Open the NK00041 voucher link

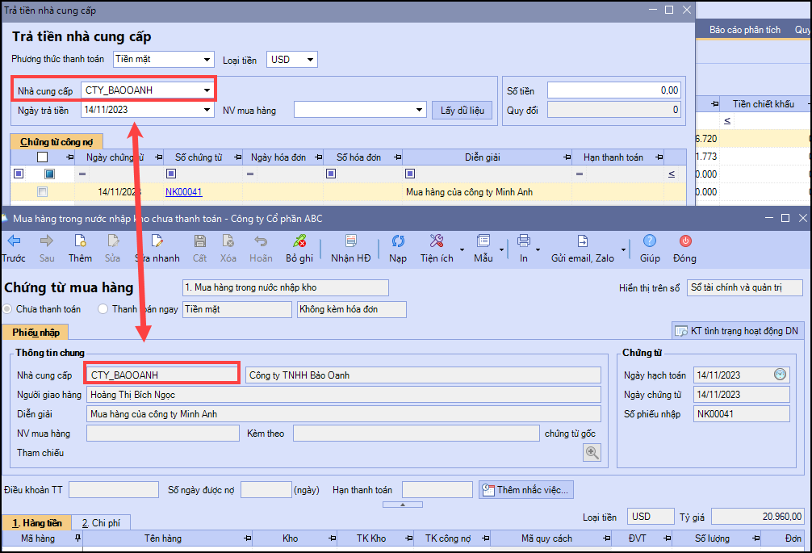(x=183, y=192)
